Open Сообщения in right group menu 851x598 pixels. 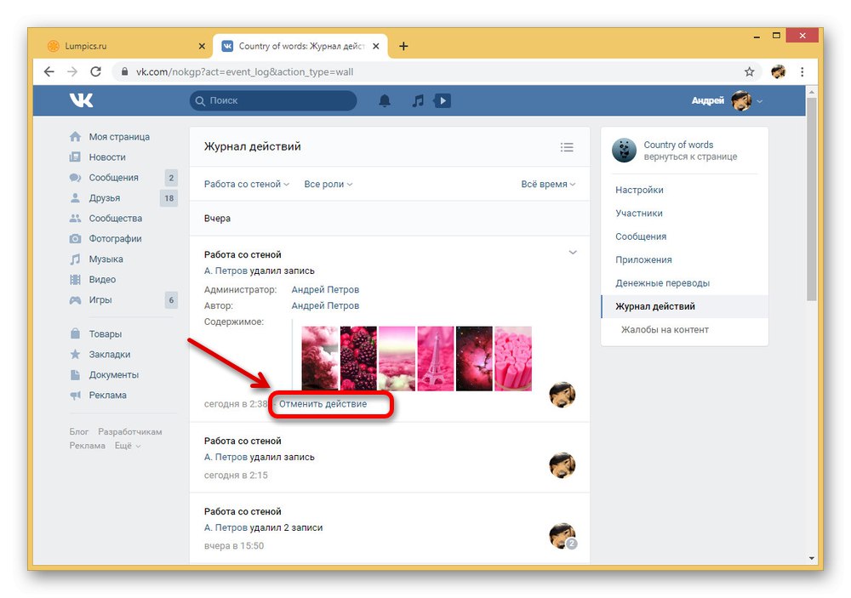pos(641,236)
